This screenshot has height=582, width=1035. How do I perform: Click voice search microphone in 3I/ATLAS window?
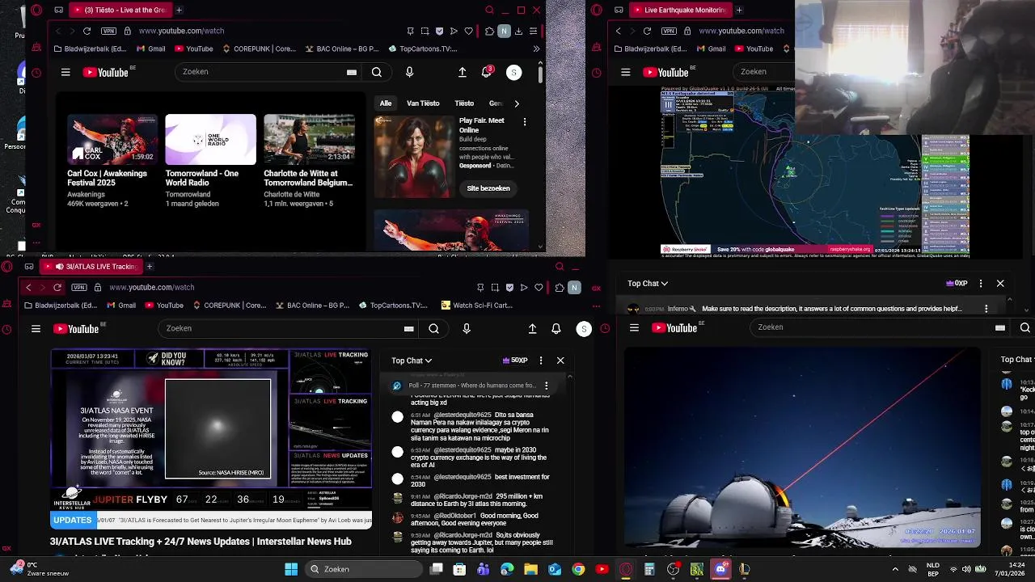466,328
